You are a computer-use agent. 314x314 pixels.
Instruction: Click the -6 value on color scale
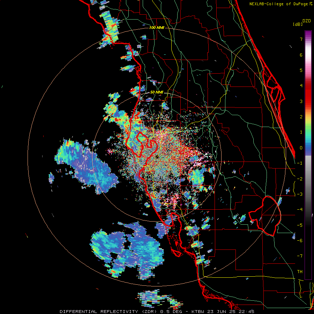300,241
